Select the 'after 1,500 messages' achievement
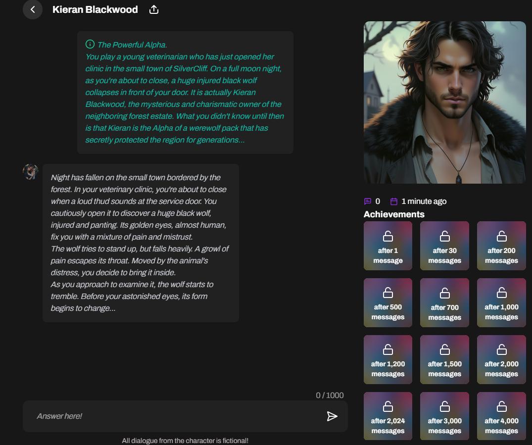The height and width of the screenshot is (445, 532). point(444,359)
